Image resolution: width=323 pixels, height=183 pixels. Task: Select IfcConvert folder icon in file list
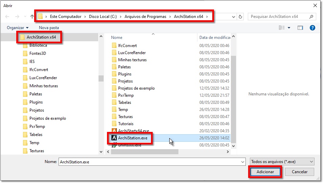click(114, 45)
